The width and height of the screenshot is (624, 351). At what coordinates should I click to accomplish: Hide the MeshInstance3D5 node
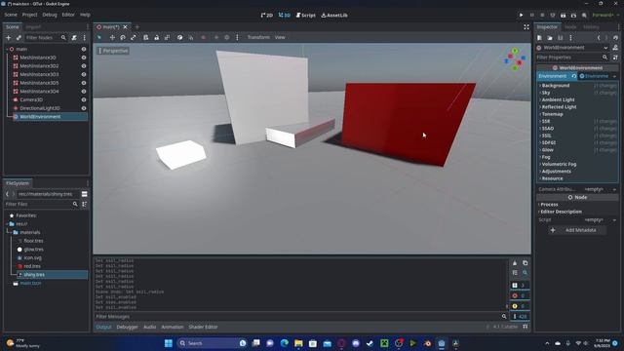[x=84, y=83]
